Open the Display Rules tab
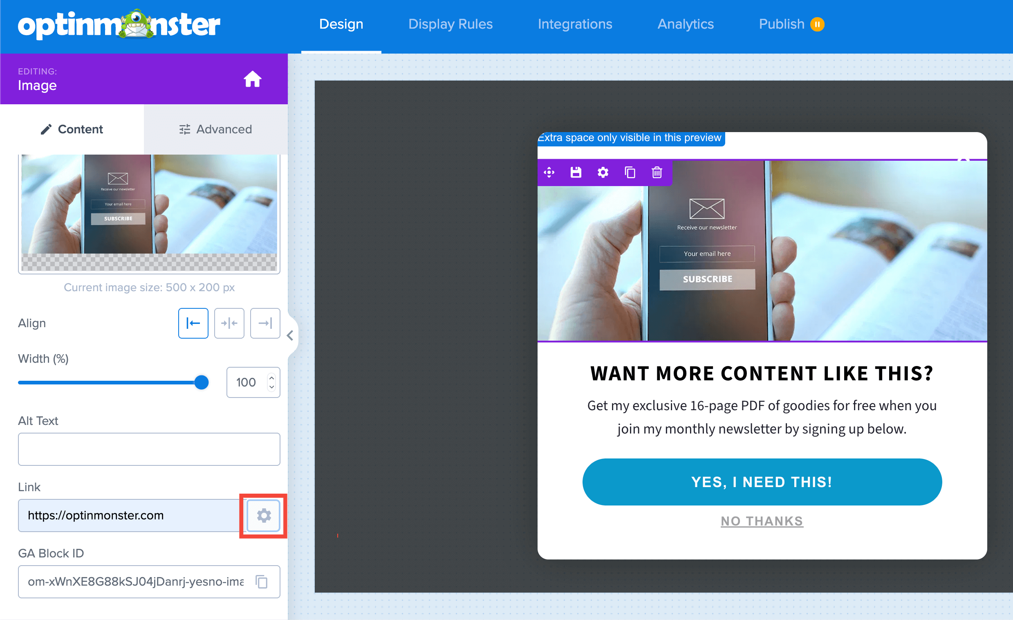 click(450, 24)
